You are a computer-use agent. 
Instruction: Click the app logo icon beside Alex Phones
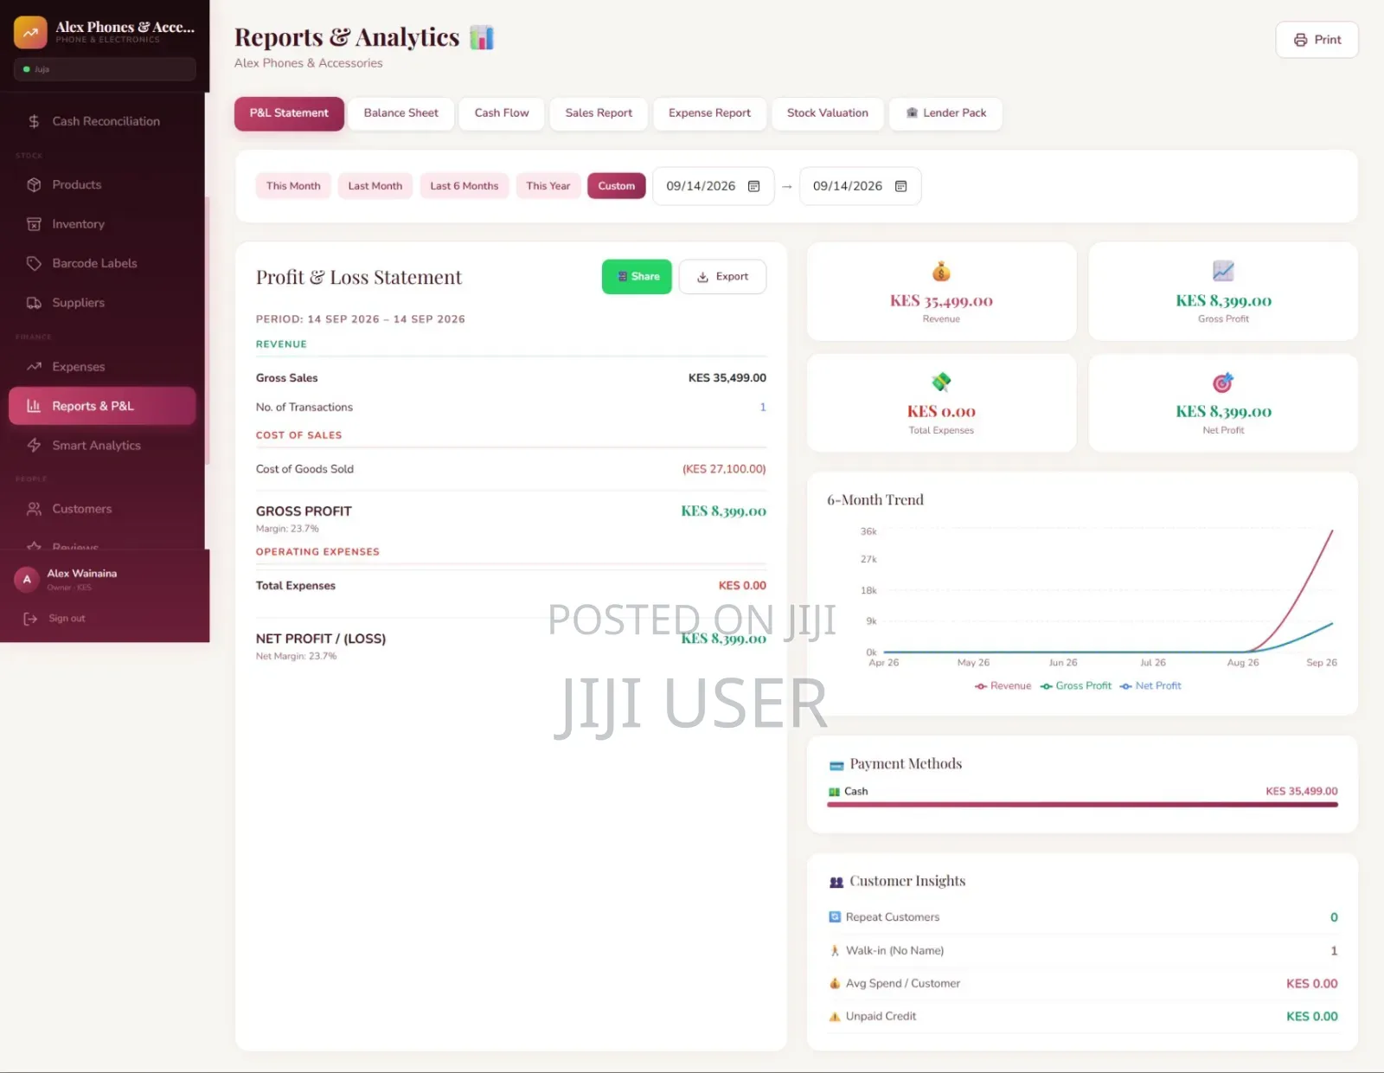click(x=30, y=33)
